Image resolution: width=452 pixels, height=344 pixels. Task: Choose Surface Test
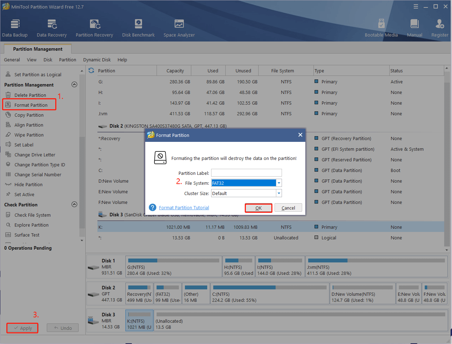pyautogui.click(x=27, y=235)
